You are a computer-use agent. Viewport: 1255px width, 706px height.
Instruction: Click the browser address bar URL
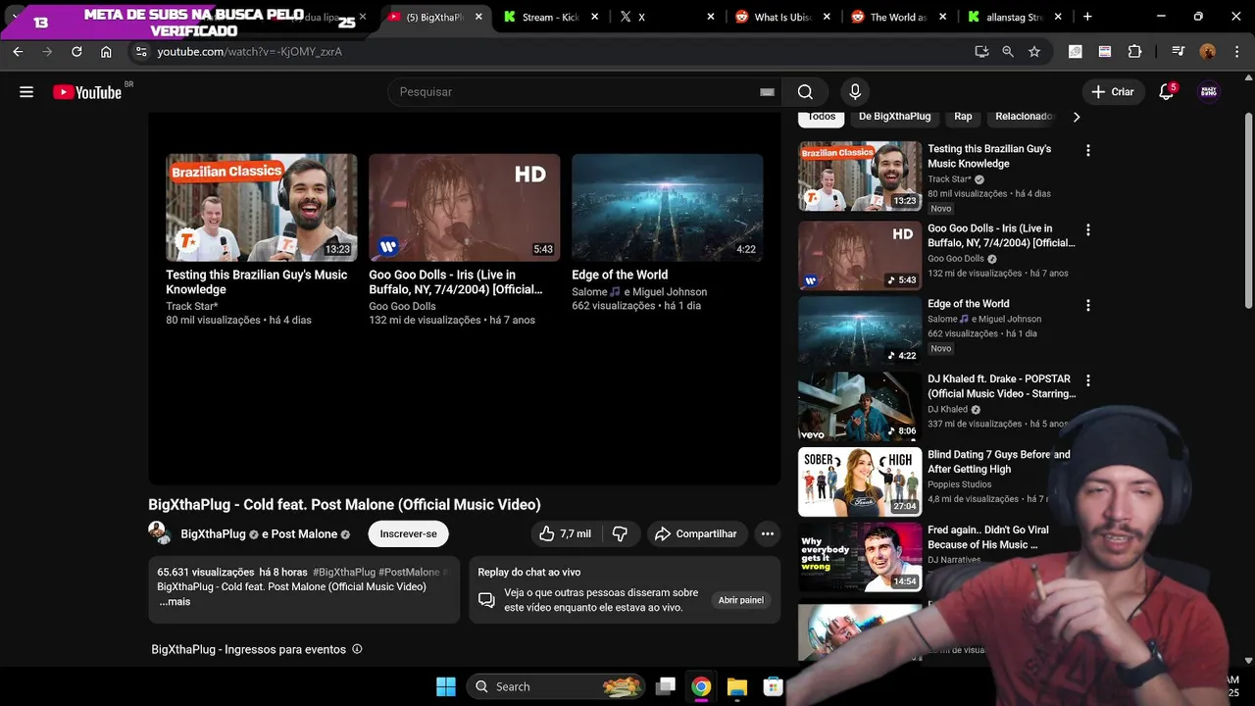coord(250,52)
